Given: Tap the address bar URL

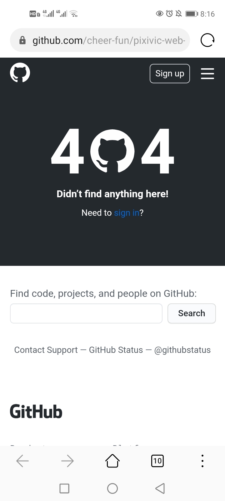Looking at the screenshot, I should point(109,40).
